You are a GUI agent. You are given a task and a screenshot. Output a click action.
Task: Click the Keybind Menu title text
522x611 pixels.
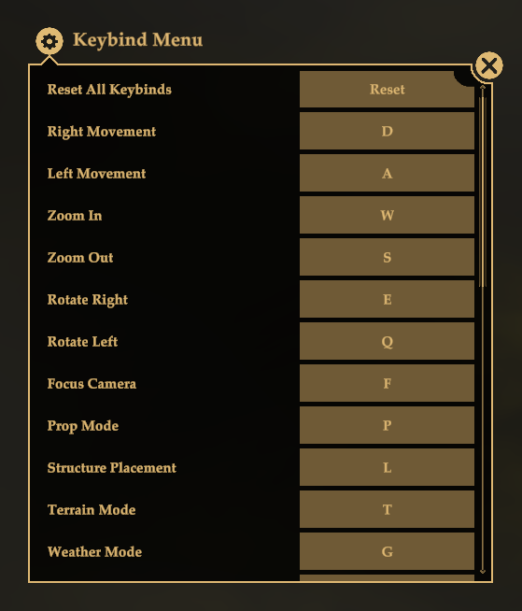(137, 40)
